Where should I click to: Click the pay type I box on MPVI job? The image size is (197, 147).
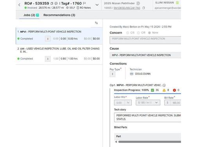(x=48, y=39)
